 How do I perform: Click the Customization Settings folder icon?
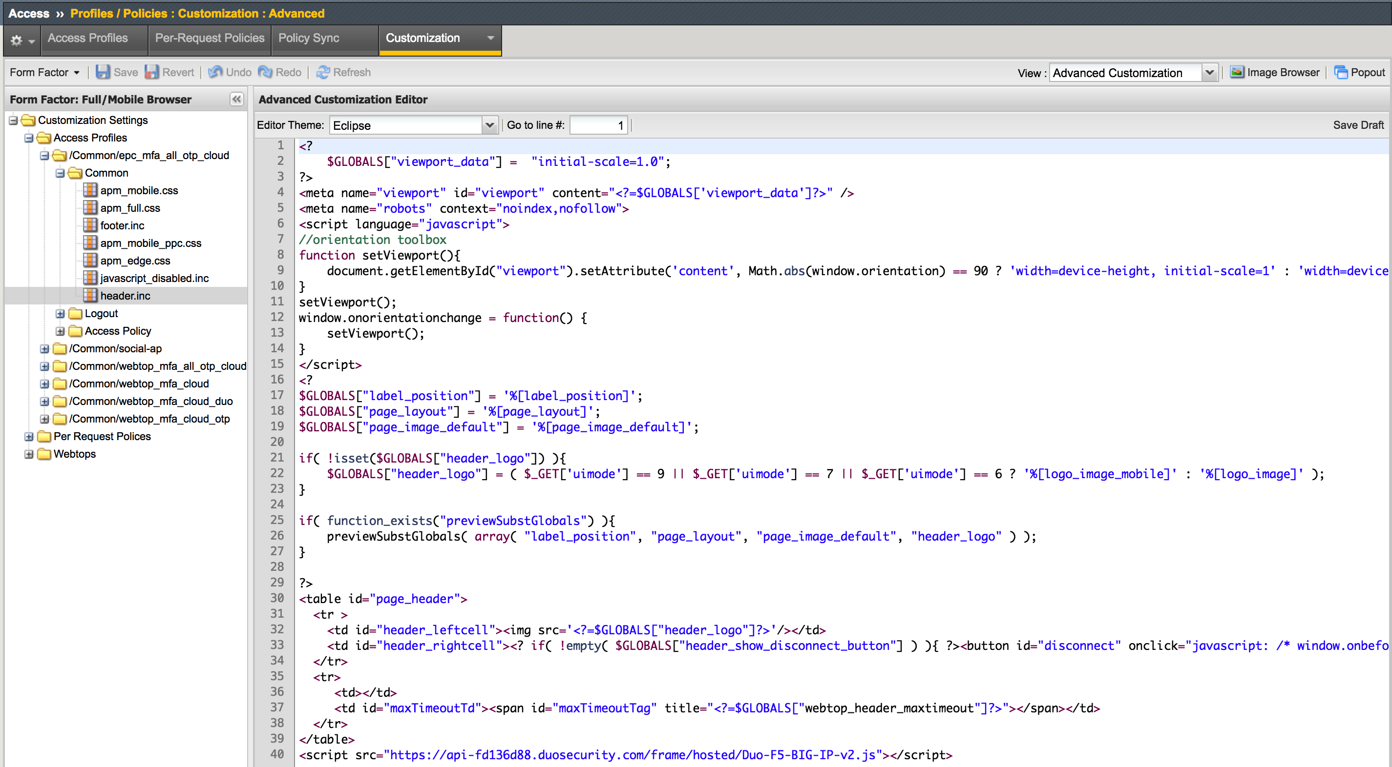point(28,120)
